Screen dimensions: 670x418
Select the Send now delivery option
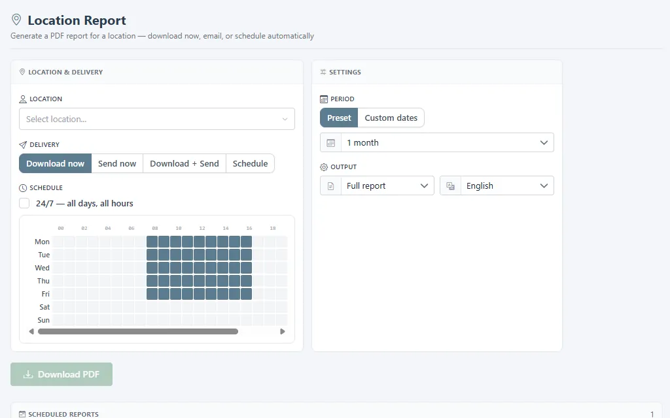(x=117, y=163)
